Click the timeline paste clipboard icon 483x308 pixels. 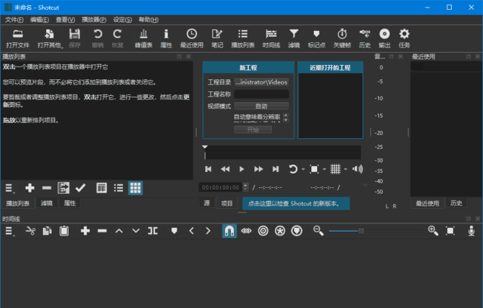(x=64, y=231)
